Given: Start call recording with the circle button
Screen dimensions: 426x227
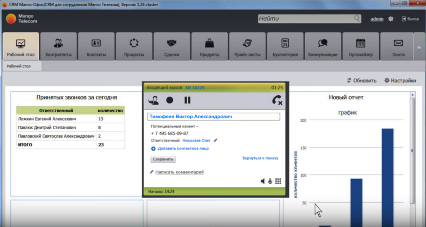Looking at the screenshot, I should (x=170, y=100).
